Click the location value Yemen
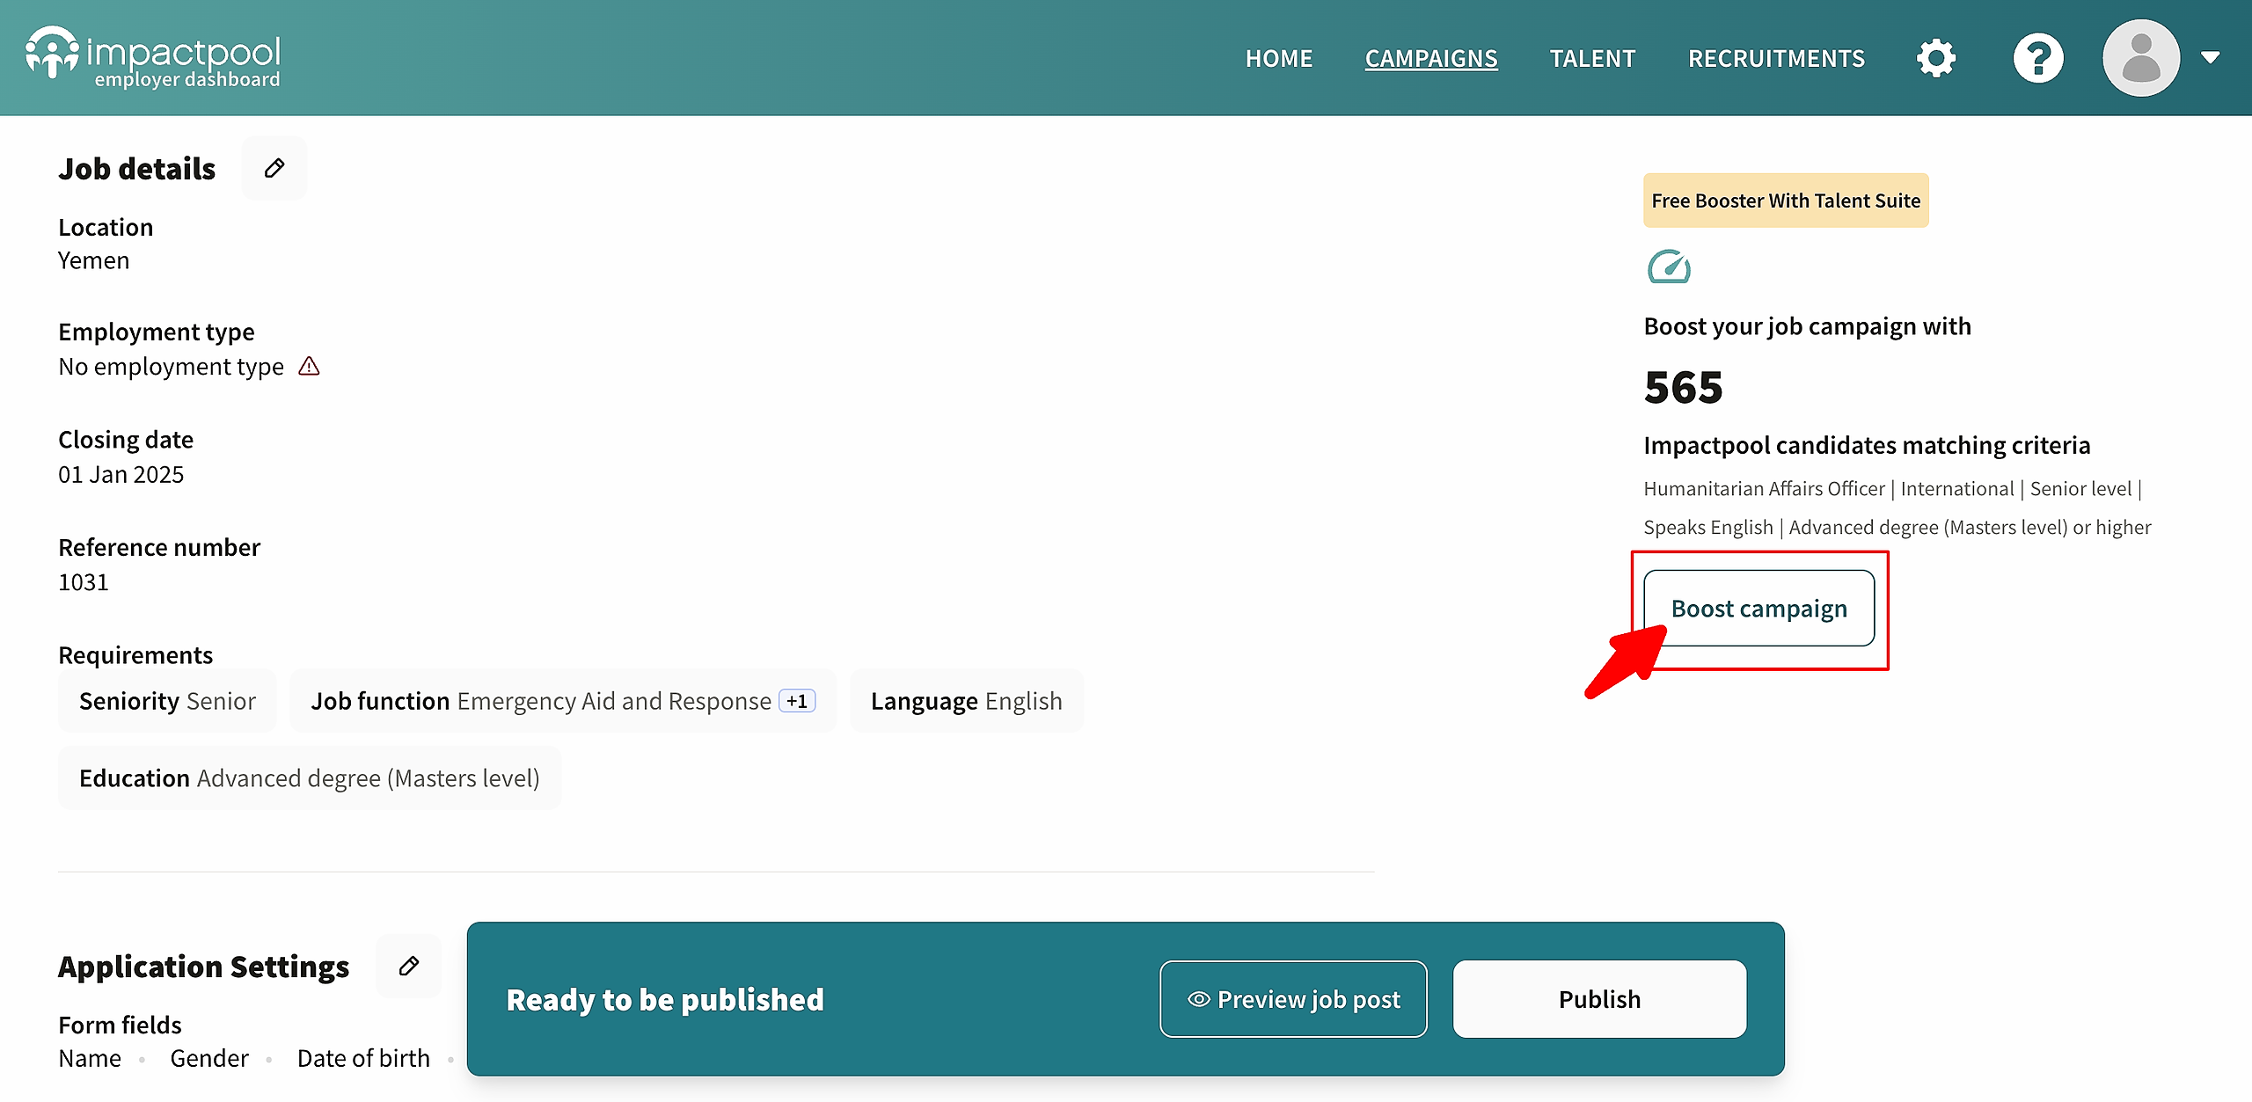 click(93, 260)
